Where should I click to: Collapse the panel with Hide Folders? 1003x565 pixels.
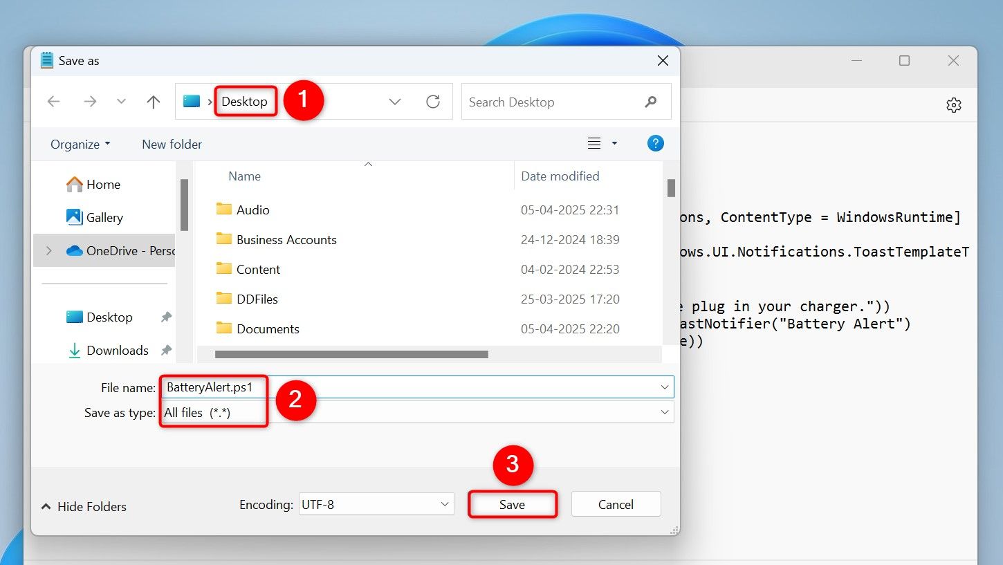[84, 507]
